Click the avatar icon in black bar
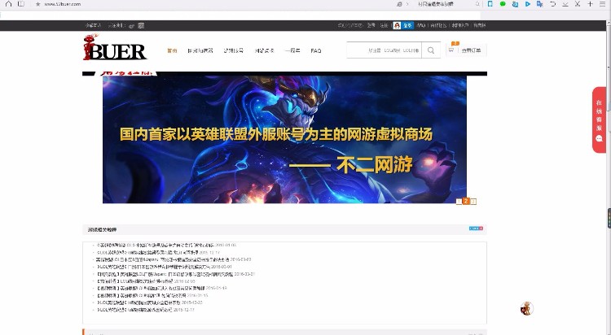The width and height of the screenshot is (611, 335). click(x=397, y=25)
